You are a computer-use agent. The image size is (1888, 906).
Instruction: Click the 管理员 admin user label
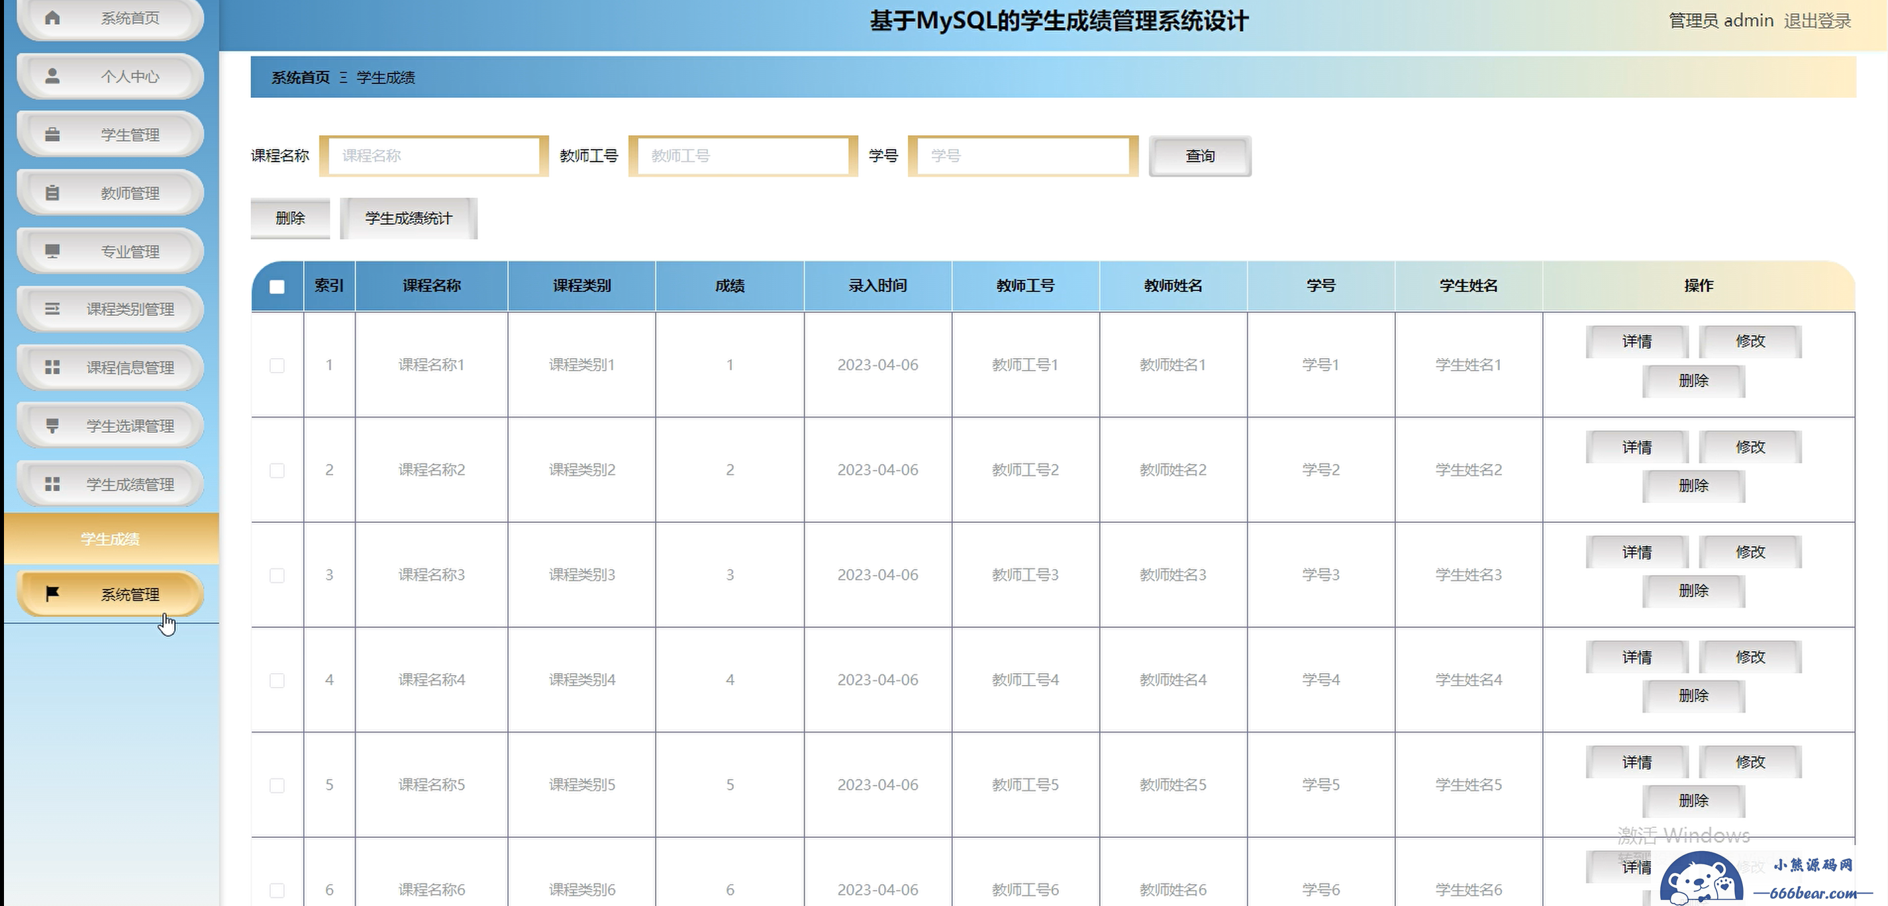coord(1721,21)
